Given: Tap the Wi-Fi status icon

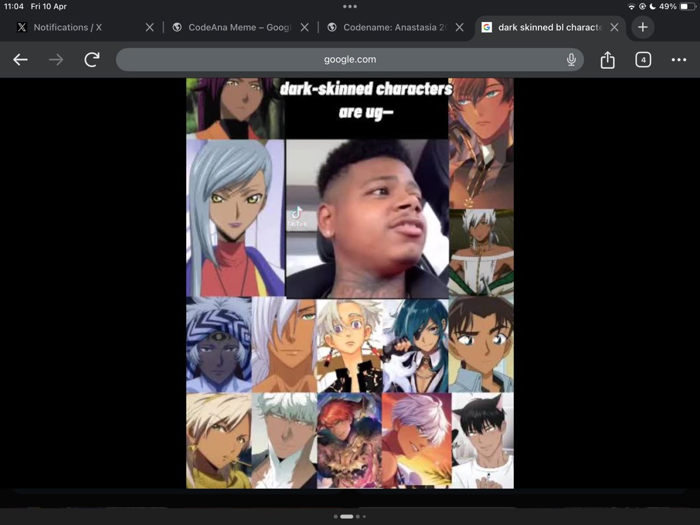Looking at the screenshot, I should tap(631, 6).
